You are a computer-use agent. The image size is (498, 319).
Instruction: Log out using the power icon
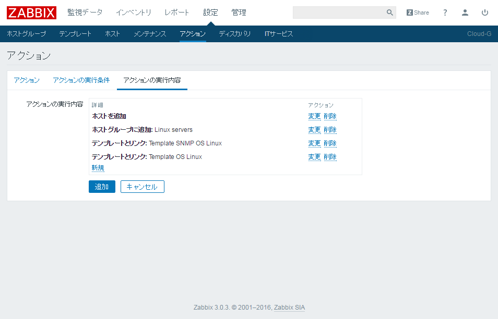(484, 13)
